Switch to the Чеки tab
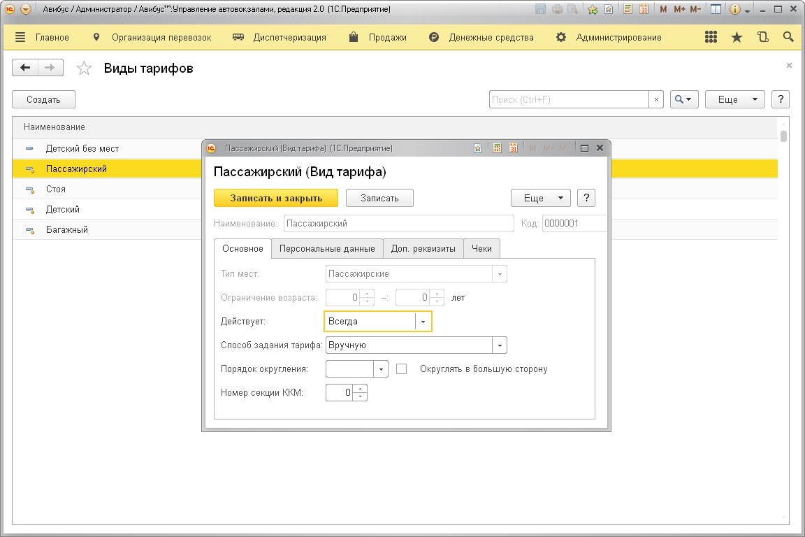 (481, 248)
